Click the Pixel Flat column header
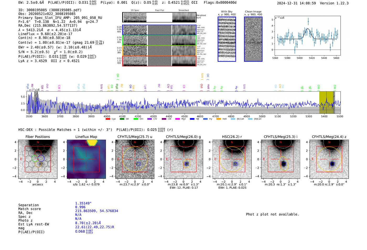The height and width of the screenshot is (250, 367). click(159, 10)
